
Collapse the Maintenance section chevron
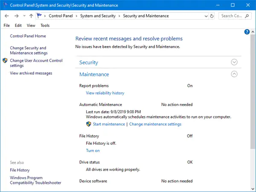click(x=234, y=74)
